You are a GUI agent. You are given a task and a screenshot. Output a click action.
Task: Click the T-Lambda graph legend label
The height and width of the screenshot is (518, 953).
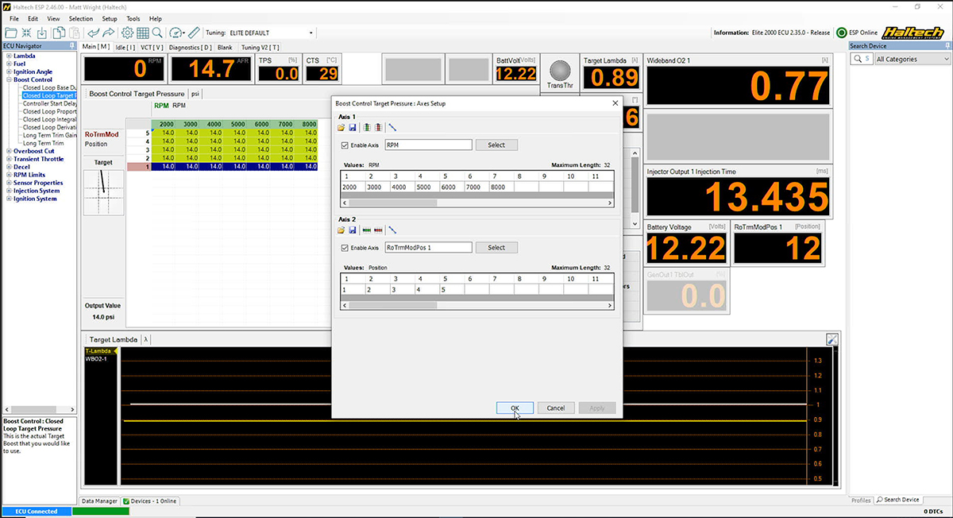[x=98, y=351]
